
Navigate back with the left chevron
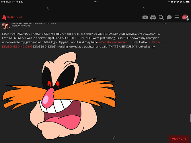[48, 8]
